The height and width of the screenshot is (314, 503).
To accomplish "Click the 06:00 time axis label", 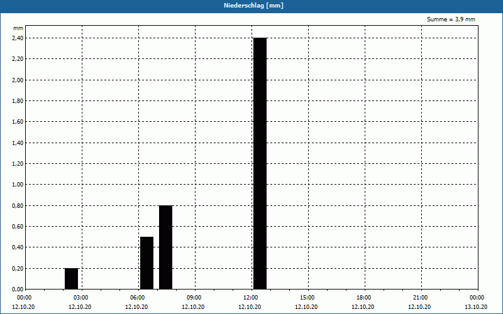I will pos(138,298).
